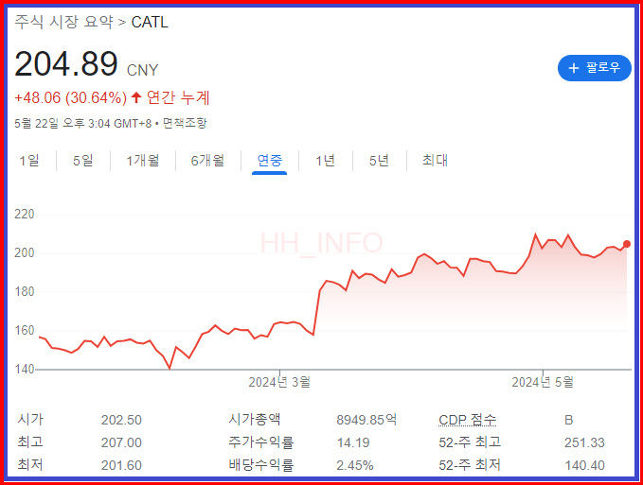The image size is (643, 485).
Task: Click the 최고 value 207.00
Action: [x=121, y=442]
